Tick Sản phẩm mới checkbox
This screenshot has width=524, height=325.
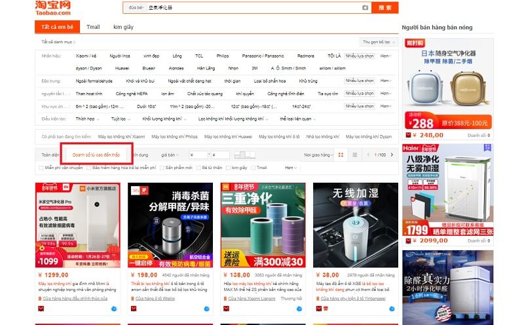pos(162,168)
